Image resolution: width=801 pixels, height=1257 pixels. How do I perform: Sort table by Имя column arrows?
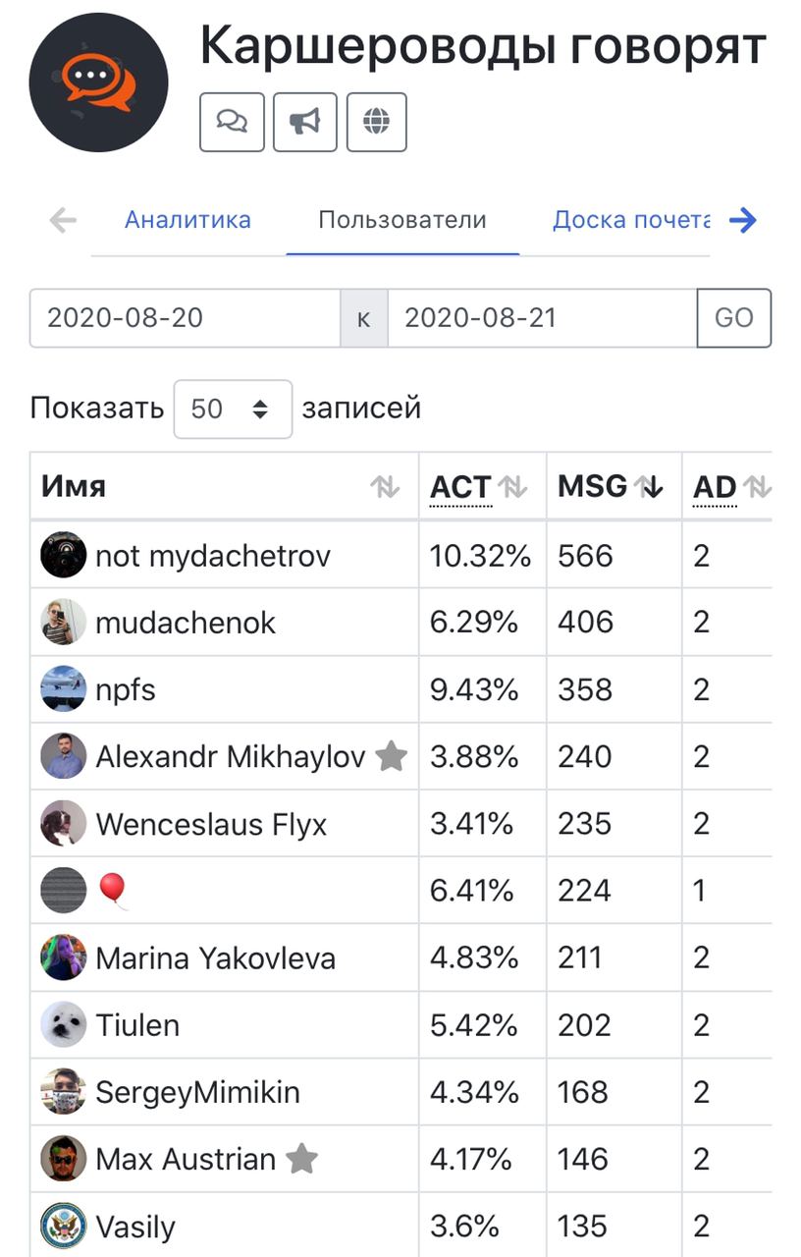(385, 486)
